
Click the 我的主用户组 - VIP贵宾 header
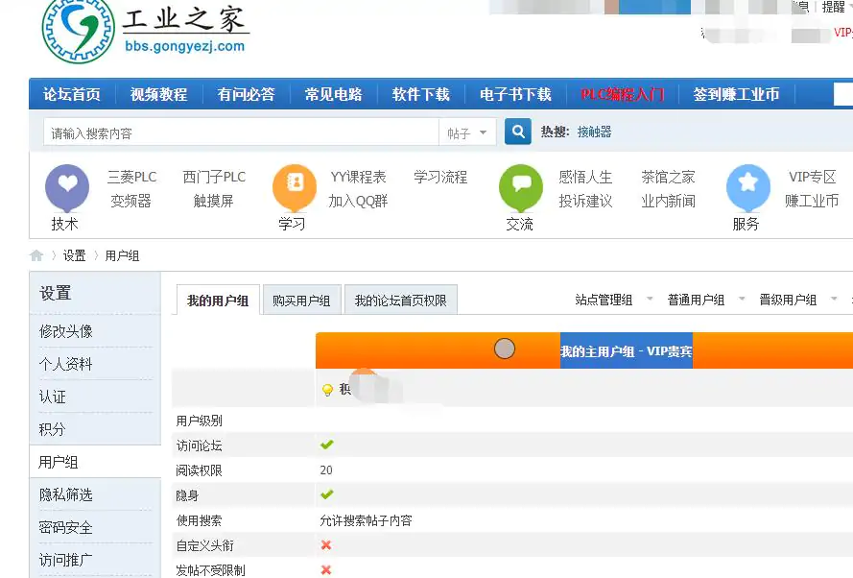627,351
